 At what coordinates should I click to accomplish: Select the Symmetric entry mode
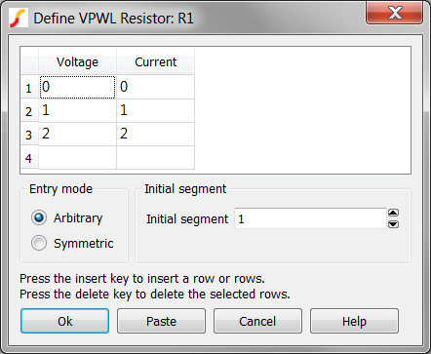(x=39, y=243)
